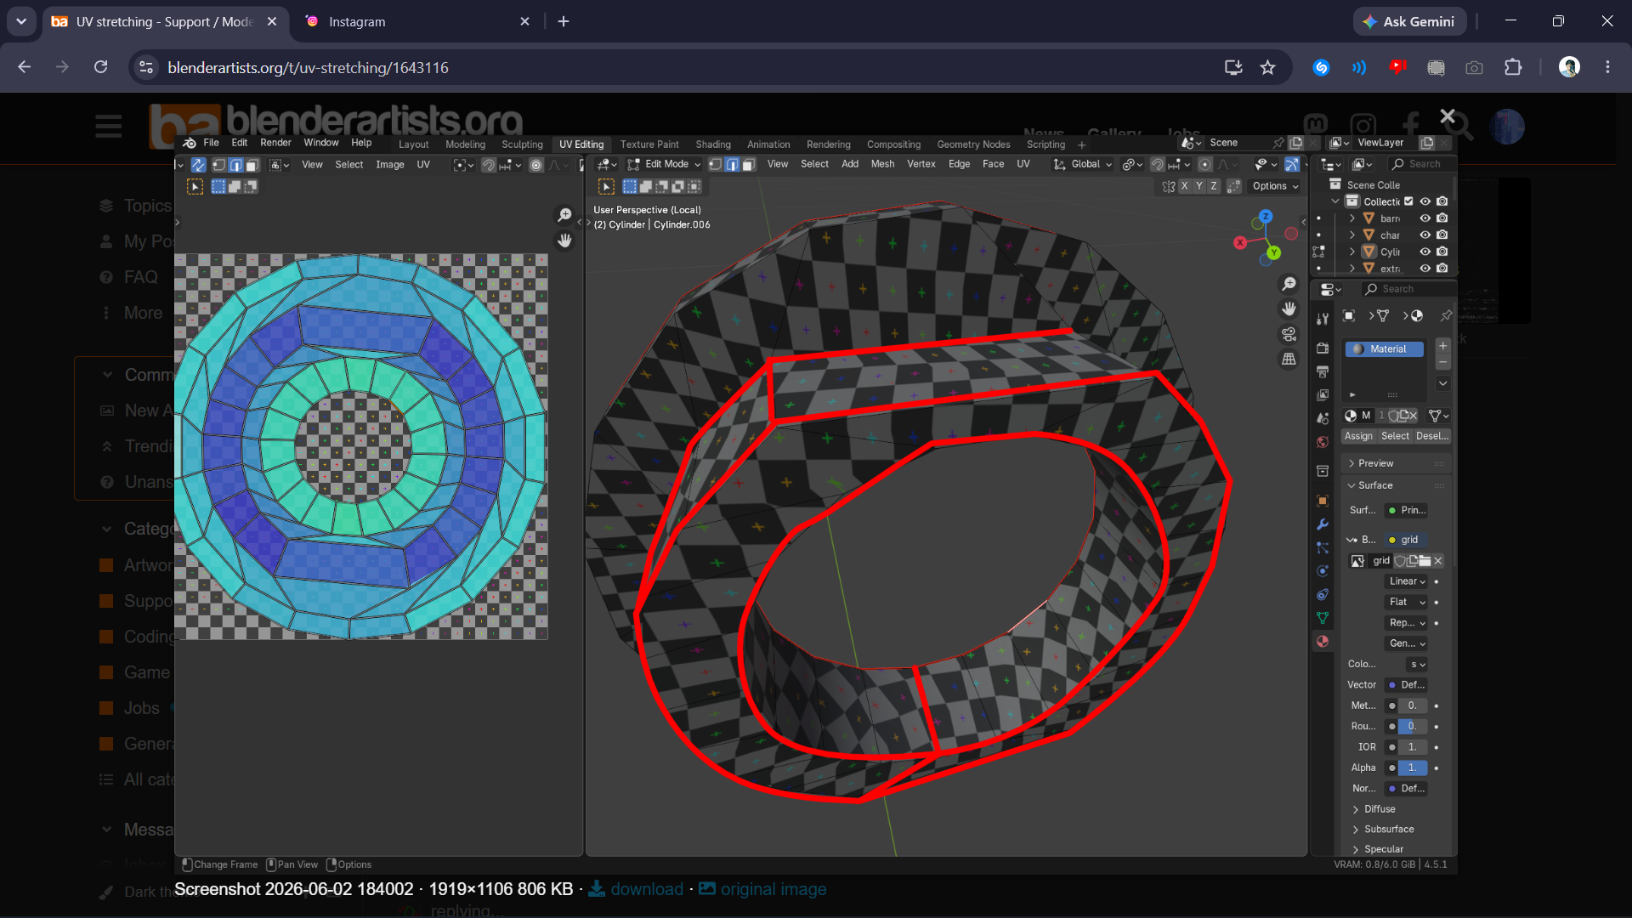Switch to the Texture Paint workspace tab
The image size is (1632, 918).
(649, 144)
